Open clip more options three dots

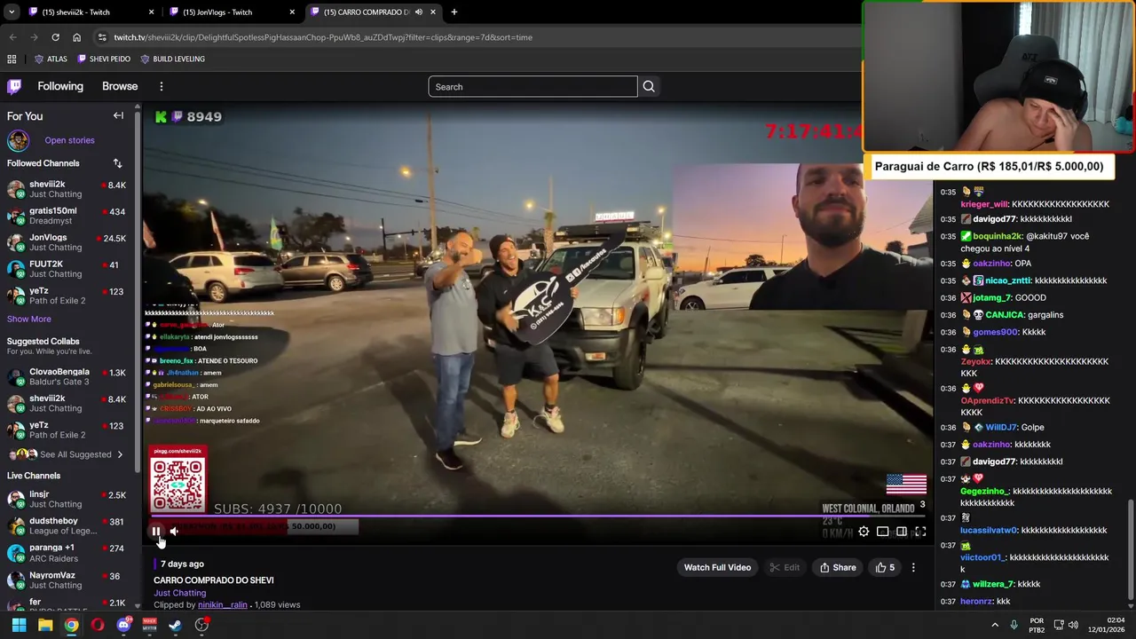coord(913,567)
